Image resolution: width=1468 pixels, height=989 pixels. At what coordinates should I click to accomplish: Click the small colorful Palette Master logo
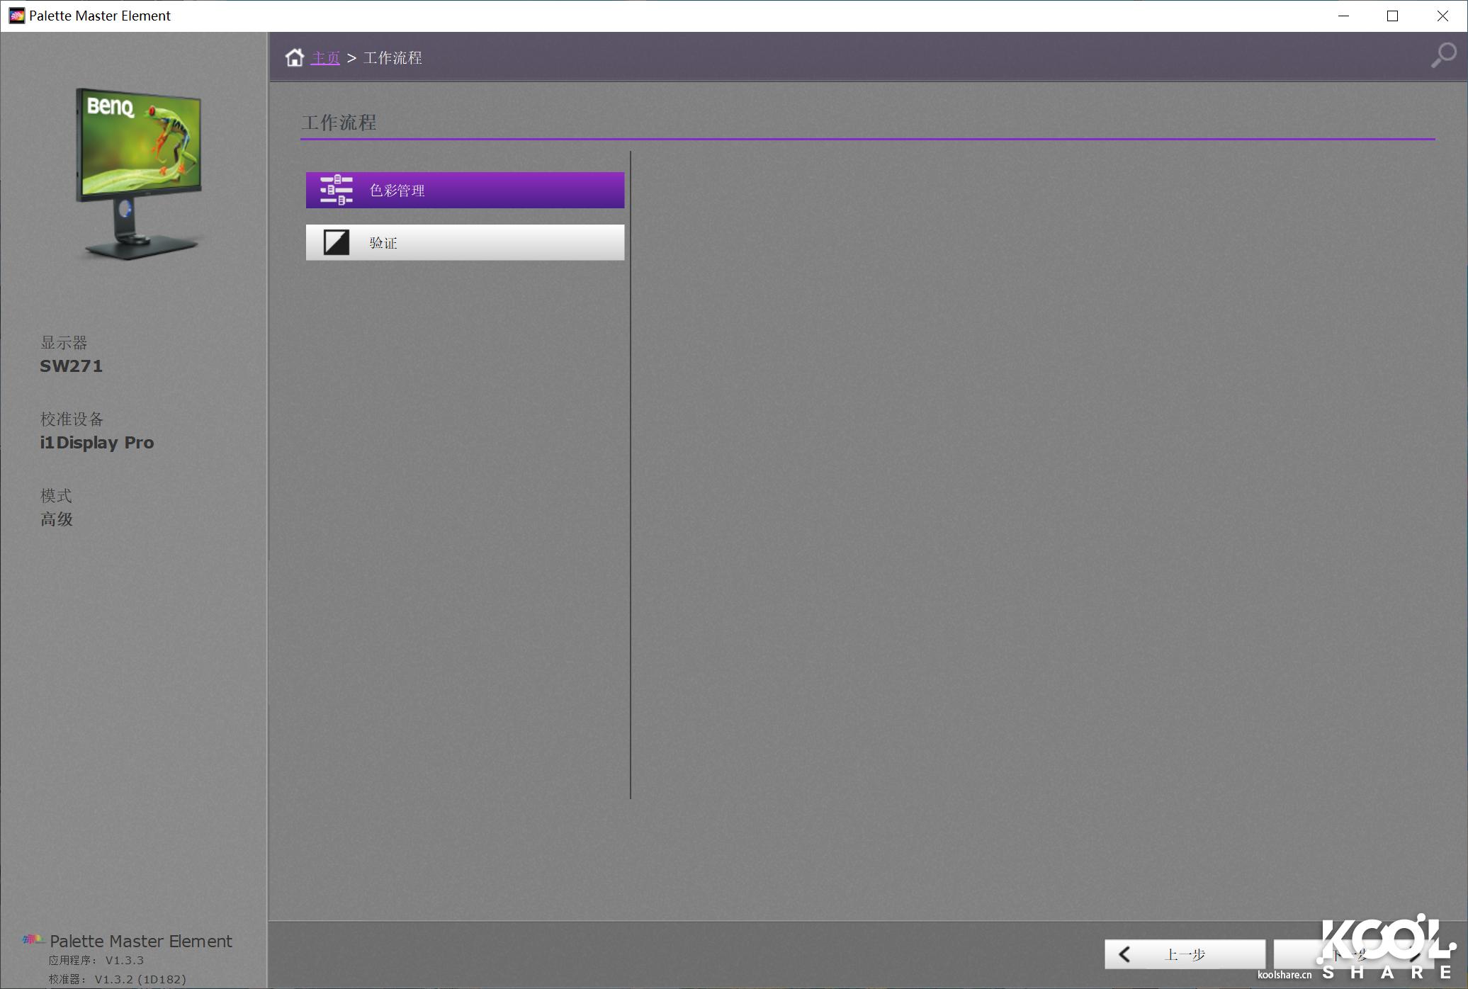(x=32, y=939)
